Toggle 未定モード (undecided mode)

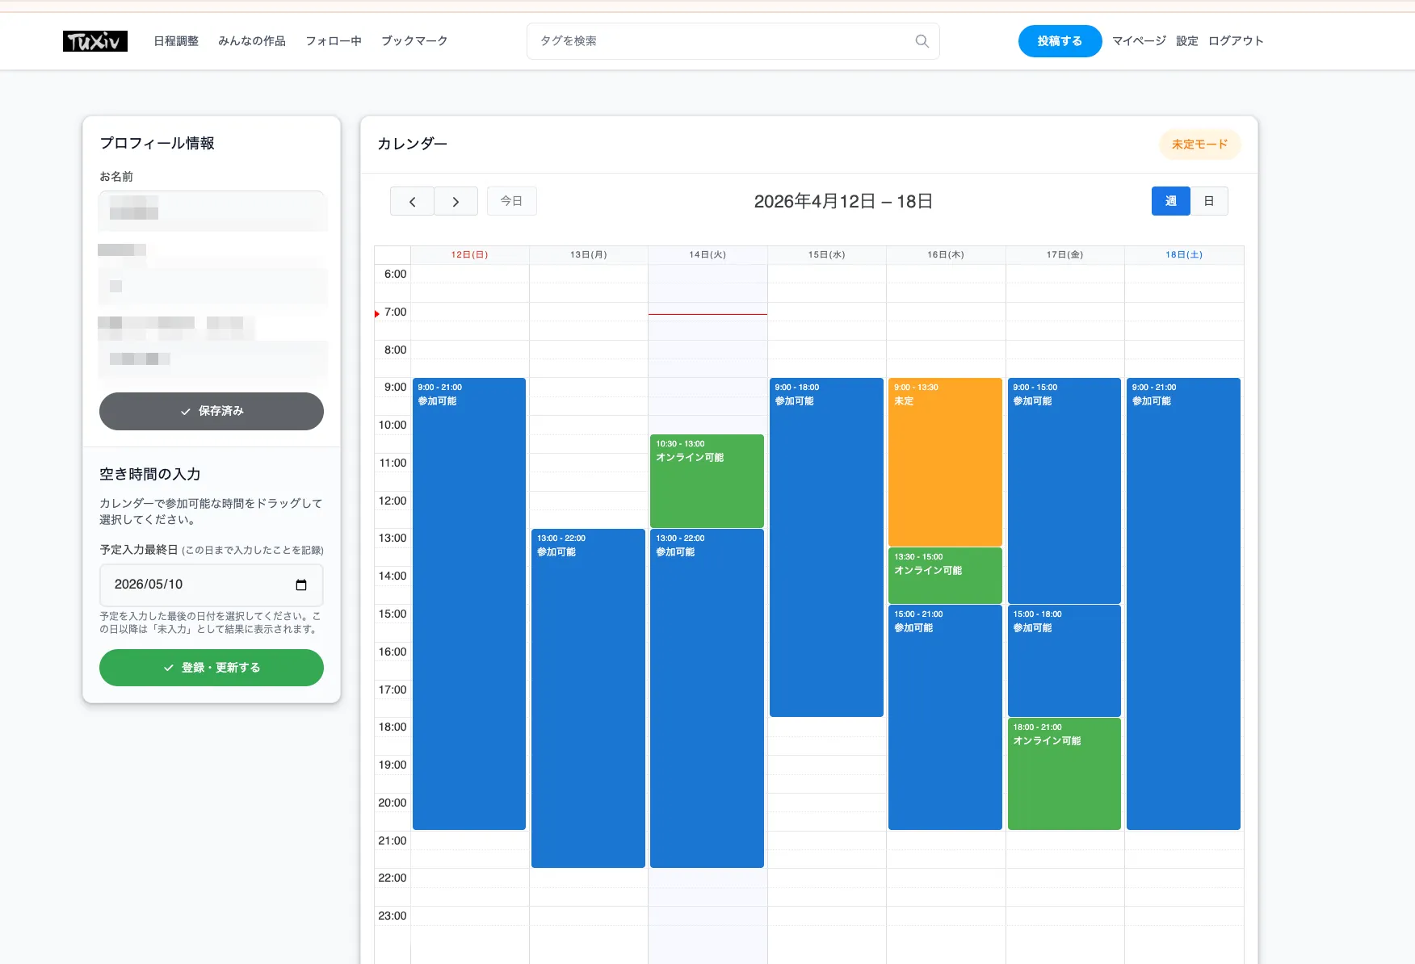point(1199,145)
